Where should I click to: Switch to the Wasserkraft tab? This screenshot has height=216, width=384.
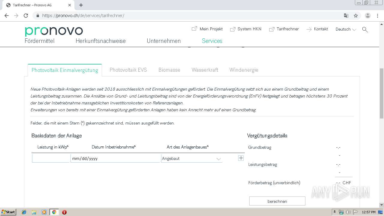[x=205, y=70]
